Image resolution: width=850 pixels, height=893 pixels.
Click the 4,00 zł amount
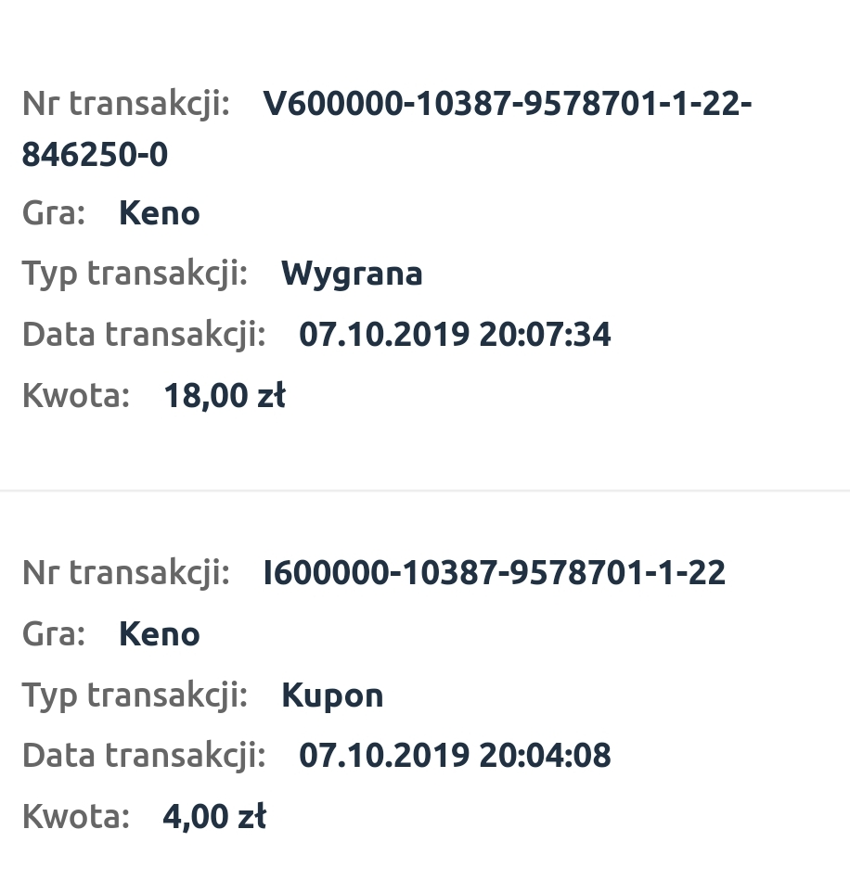214,817
